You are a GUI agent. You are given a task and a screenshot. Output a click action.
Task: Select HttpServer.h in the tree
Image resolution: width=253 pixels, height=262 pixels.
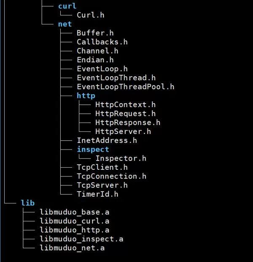[x=123, y=131]
